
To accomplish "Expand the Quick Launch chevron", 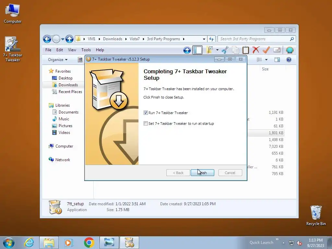I will [x=277, y=239].
